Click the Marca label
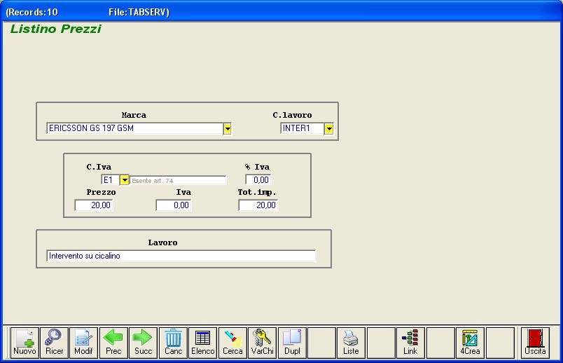 point(134,115)
